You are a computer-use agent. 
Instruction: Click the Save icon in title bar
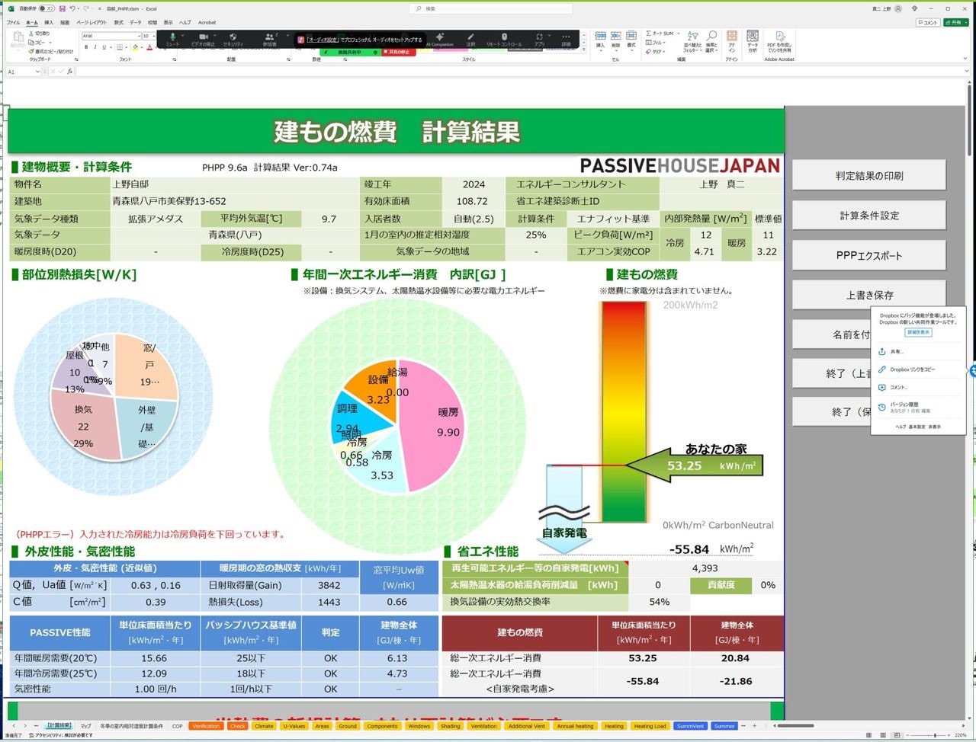(x=62, y=8)
